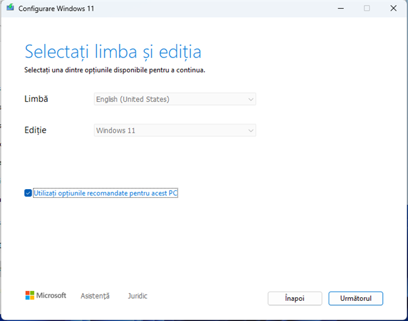
Task: Click the Următorul button
Action: pyautogui.click(x=356, y=298)
